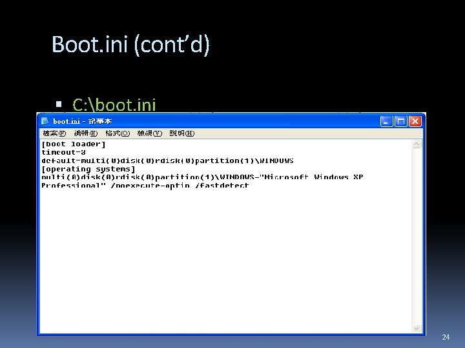Screen dimensions: 465x348
Task: Maximize the boot.ini Notepad window
Action: [x=400, y=121]
